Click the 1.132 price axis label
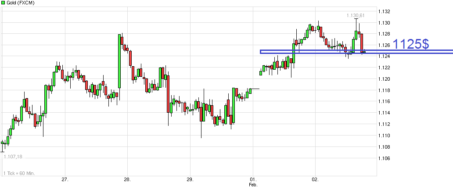453x189 pixels. click(385, 12)
